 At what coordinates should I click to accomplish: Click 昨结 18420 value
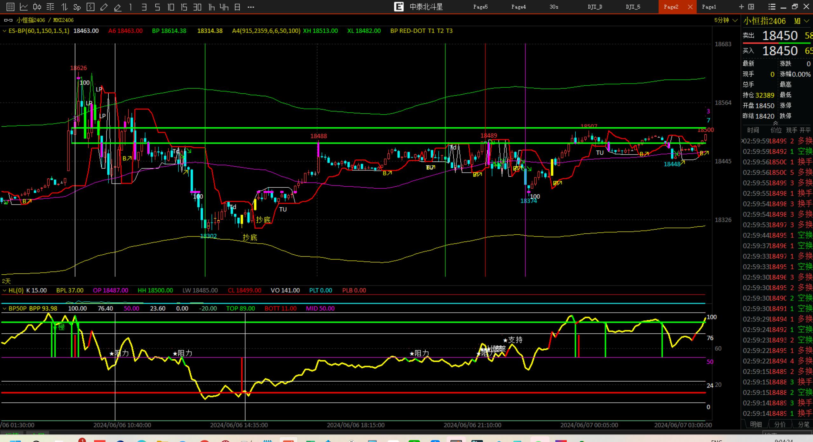click(764, 116)
